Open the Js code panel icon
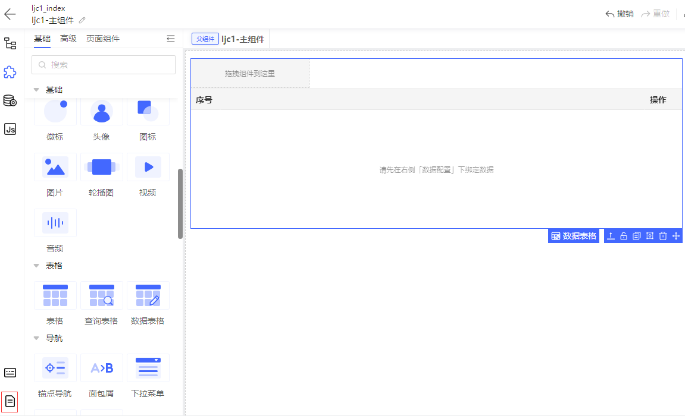Image resolution: width=685 pixels, height=416 pixels. [x=10, y=129]
